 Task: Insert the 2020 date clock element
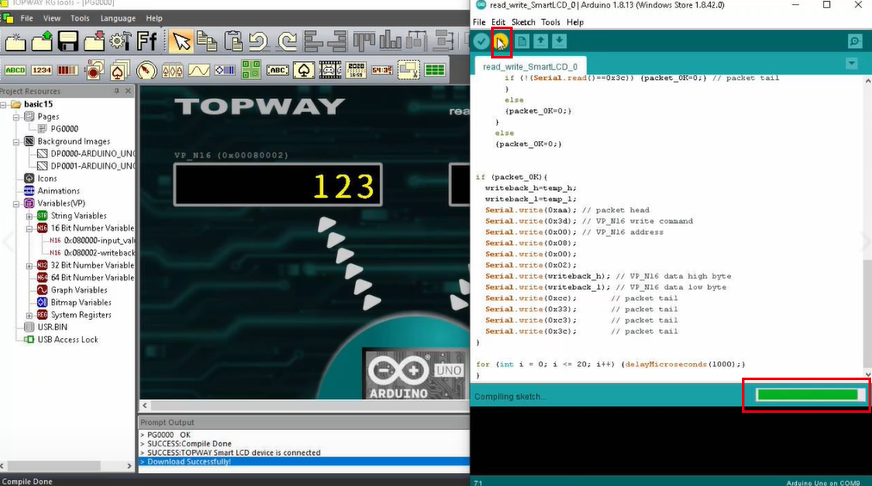click(356, 70)
